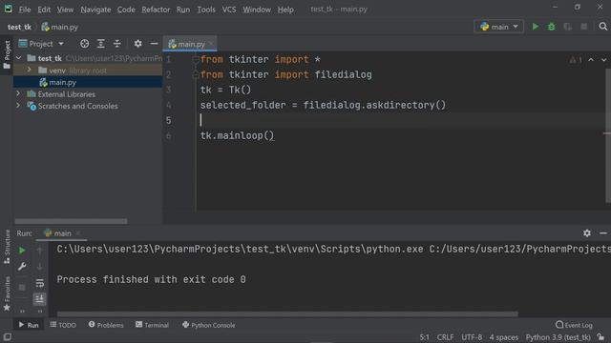
Task: Expand External Libraries node
Action: 18,93
